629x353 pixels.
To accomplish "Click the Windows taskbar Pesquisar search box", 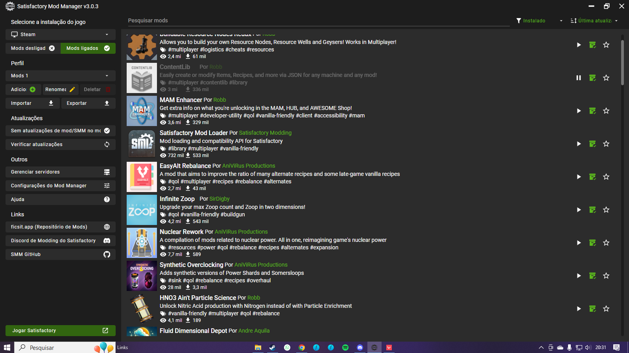I will coord(65,348).
